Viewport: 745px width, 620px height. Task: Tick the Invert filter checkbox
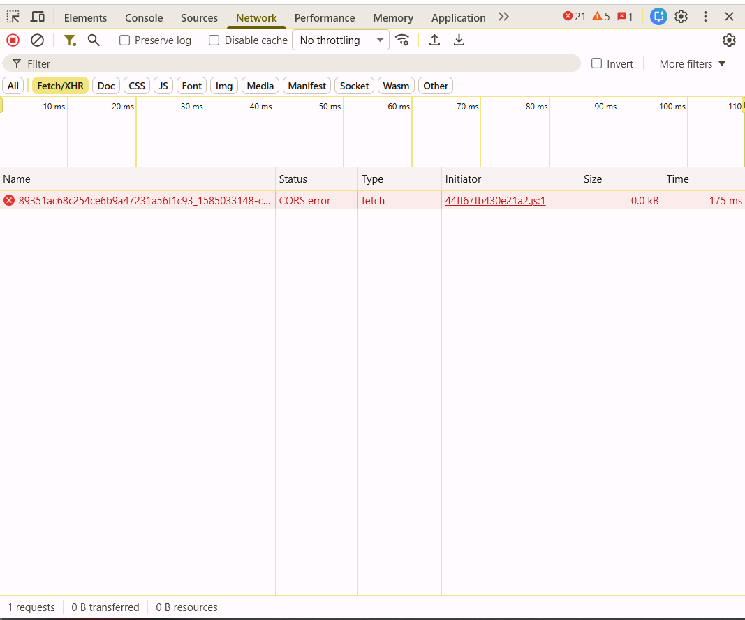597,63
